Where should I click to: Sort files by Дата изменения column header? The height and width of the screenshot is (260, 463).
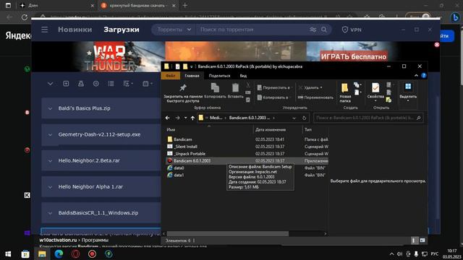[x=270, y=130]
